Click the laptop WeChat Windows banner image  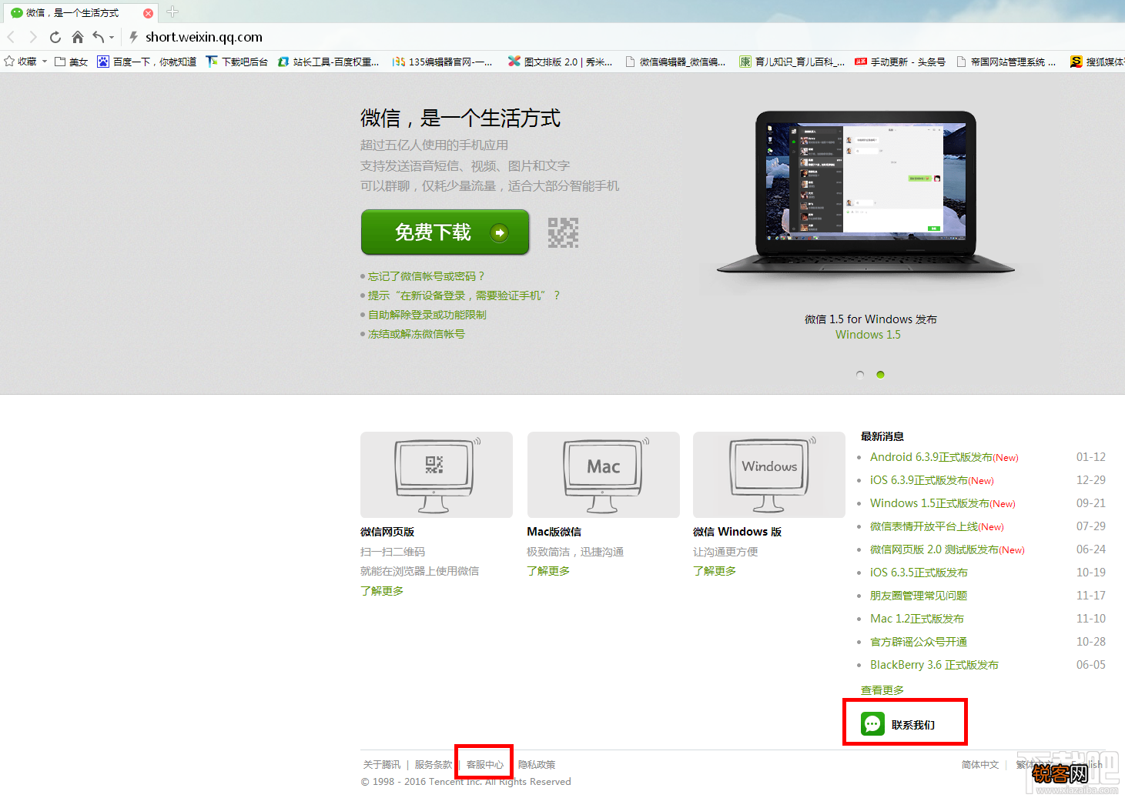[866, 192]
